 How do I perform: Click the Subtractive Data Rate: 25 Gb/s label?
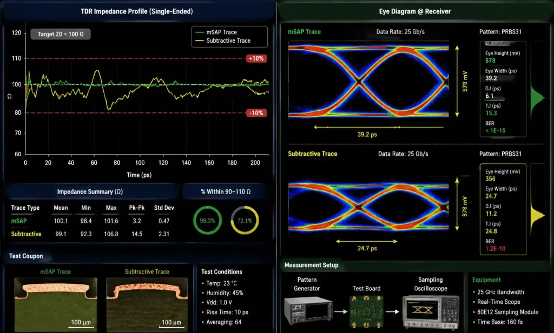[x=403, y=154]
